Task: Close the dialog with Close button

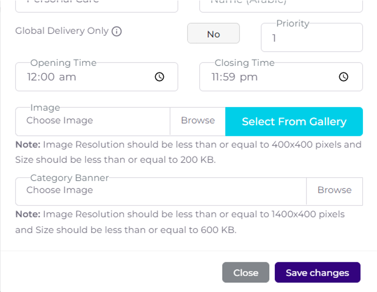Action: tap(245, 272)
